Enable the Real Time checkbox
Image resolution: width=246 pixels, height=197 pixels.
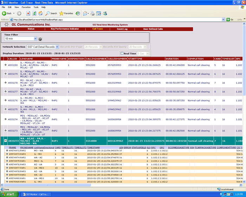[122, 53]
